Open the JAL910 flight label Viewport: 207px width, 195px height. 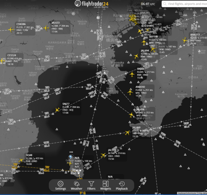coord(117,154)
